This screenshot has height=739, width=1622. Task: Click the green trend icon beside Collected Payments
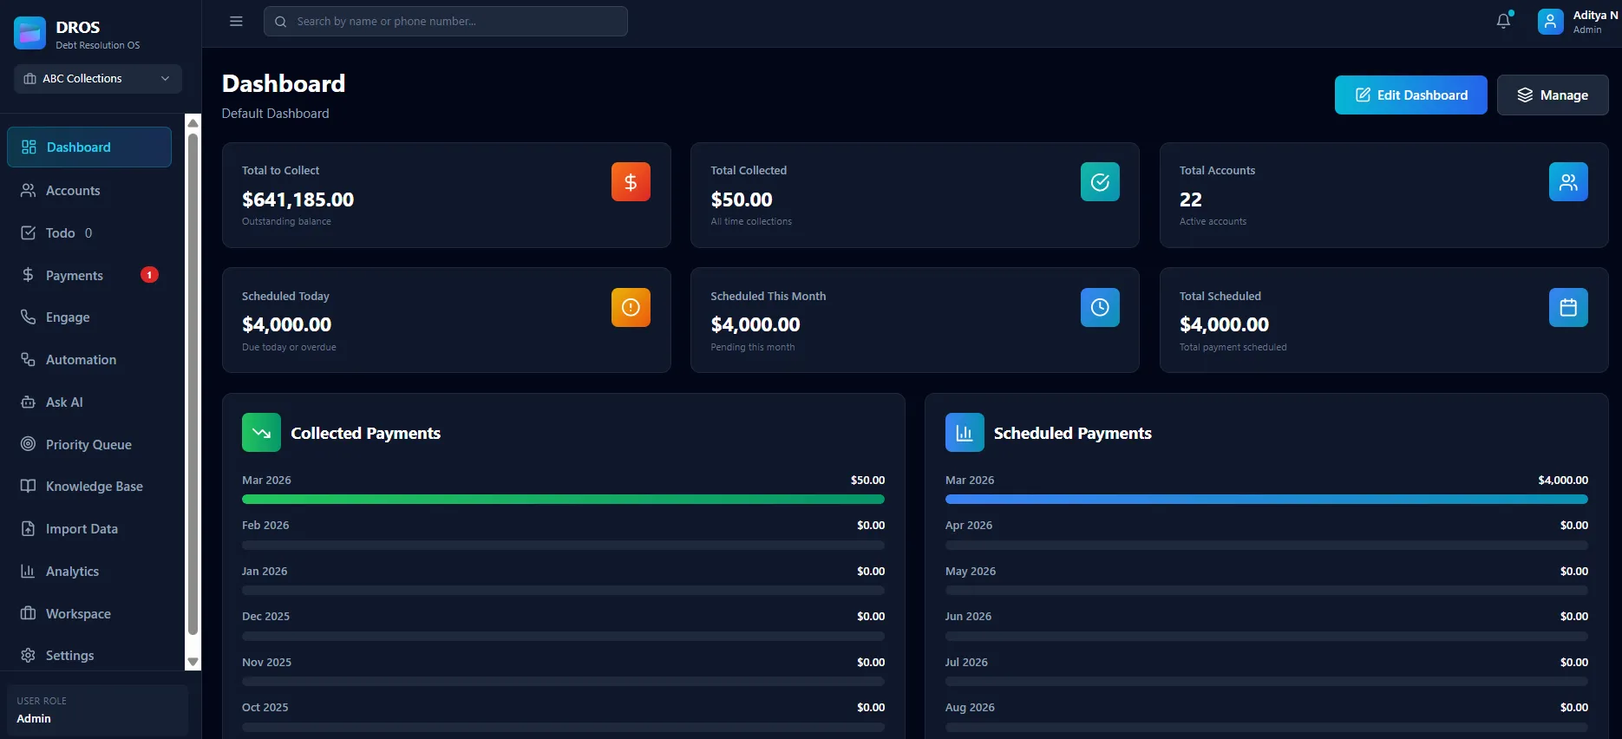click(261, 433)
